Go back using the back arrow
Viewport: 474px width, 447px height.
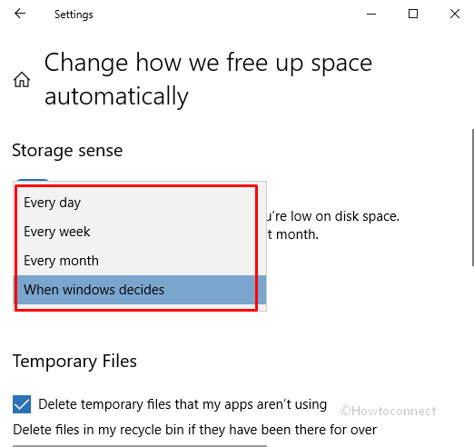point(20,14)
